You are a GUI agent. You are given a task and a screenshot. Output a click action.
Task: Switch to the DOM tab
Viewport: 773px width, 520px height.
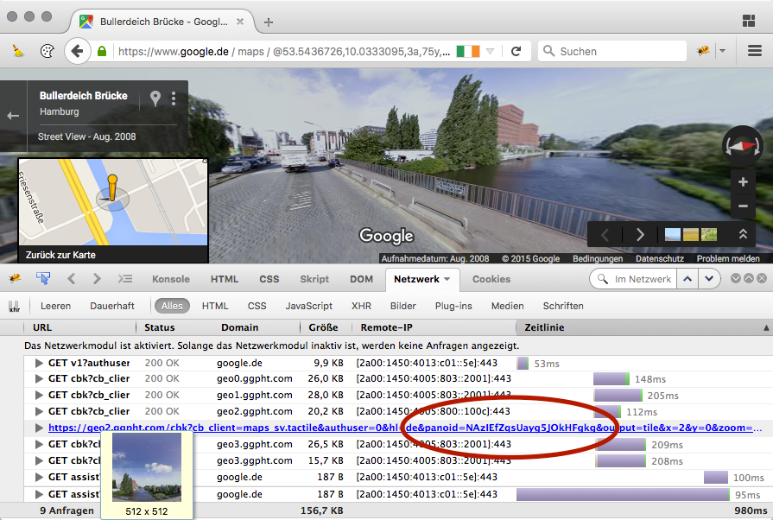[361, 279]
